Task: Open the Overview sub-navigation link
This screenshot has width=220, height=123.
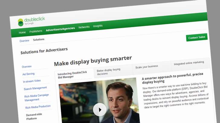Action: pyautogui.click(x=24, y=41)
